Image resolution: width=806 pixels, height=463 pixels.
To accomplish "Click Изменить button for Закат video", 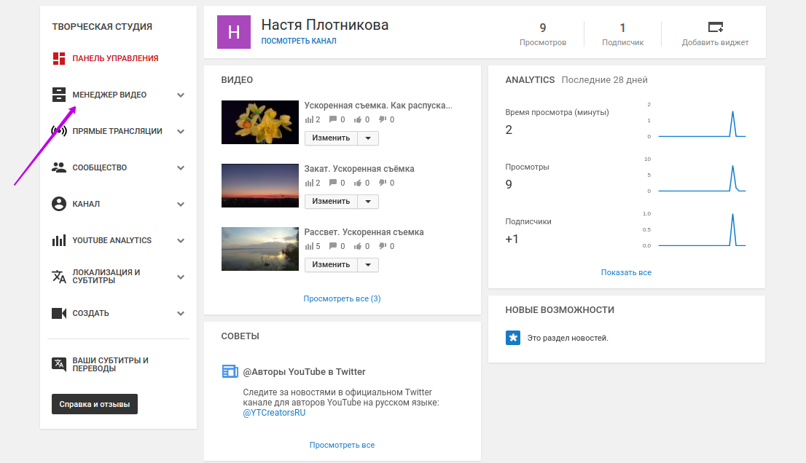I will [x=331, y=202].
